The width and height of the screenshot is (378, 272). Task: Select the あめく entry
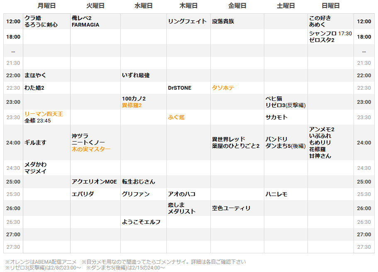[317, 25]
